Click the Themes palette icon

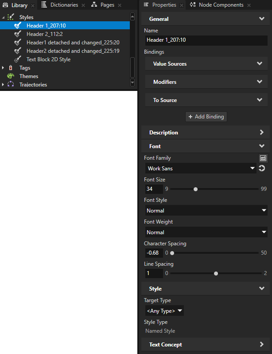tap(11, 76)
